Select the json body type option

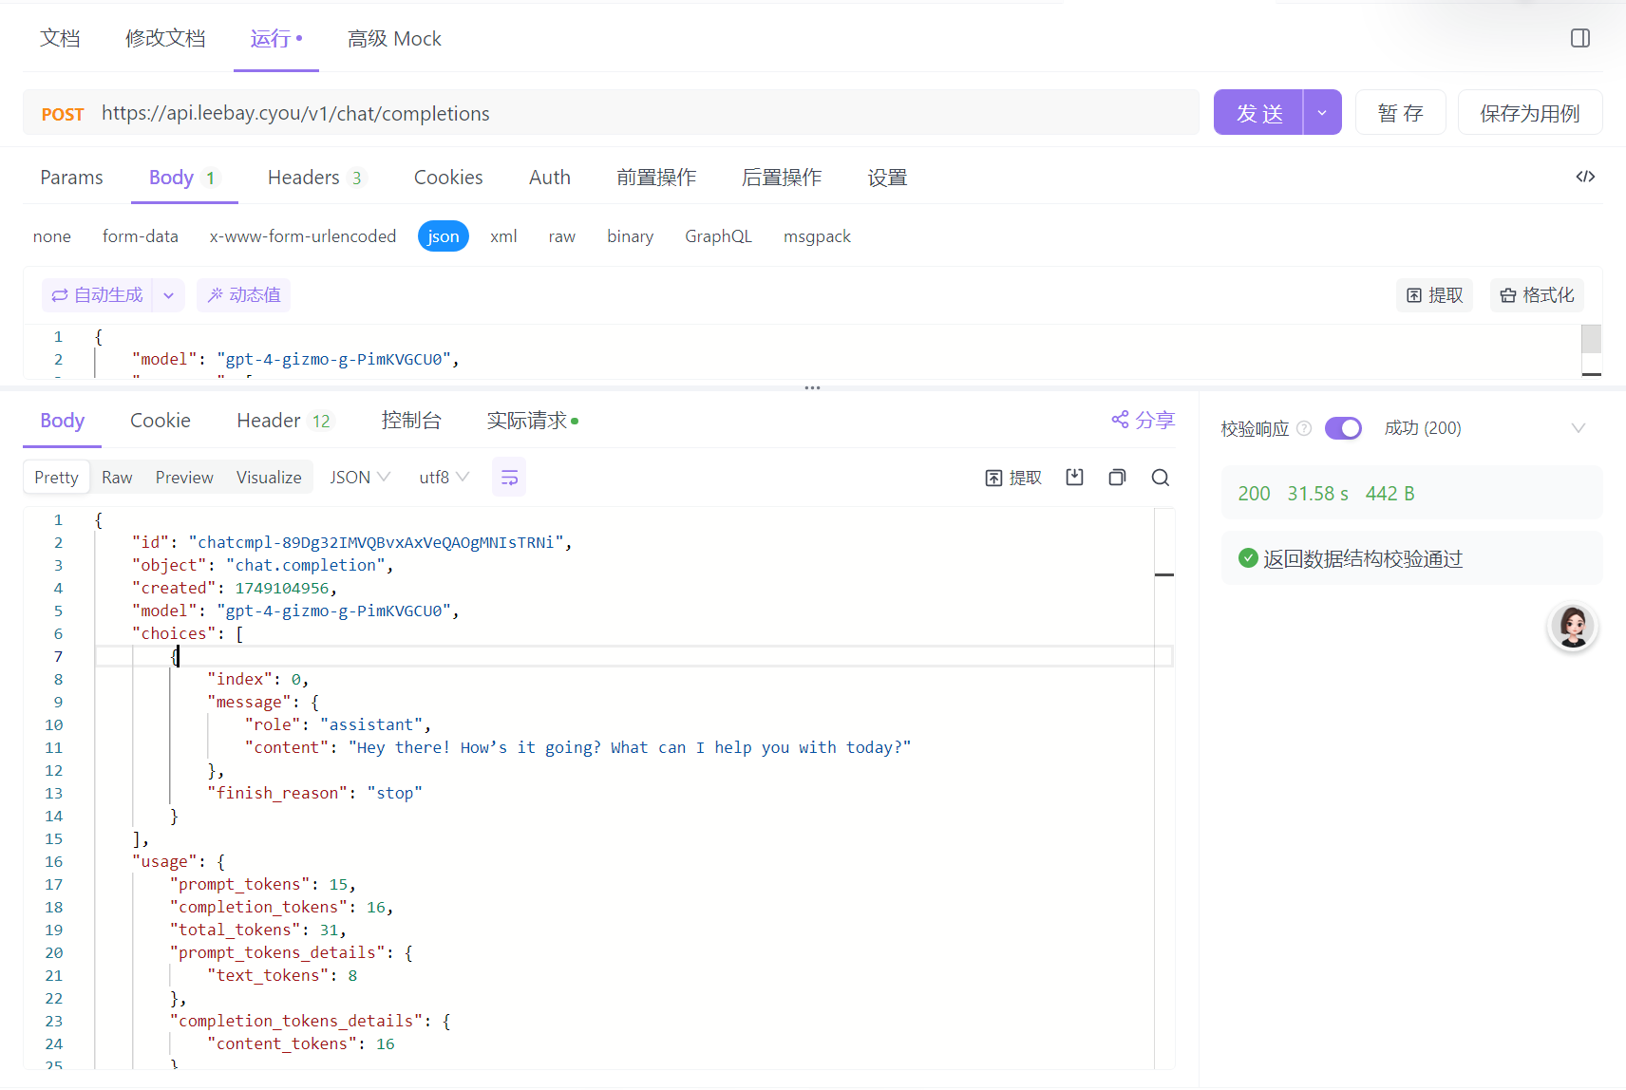[x=443, y=236]
